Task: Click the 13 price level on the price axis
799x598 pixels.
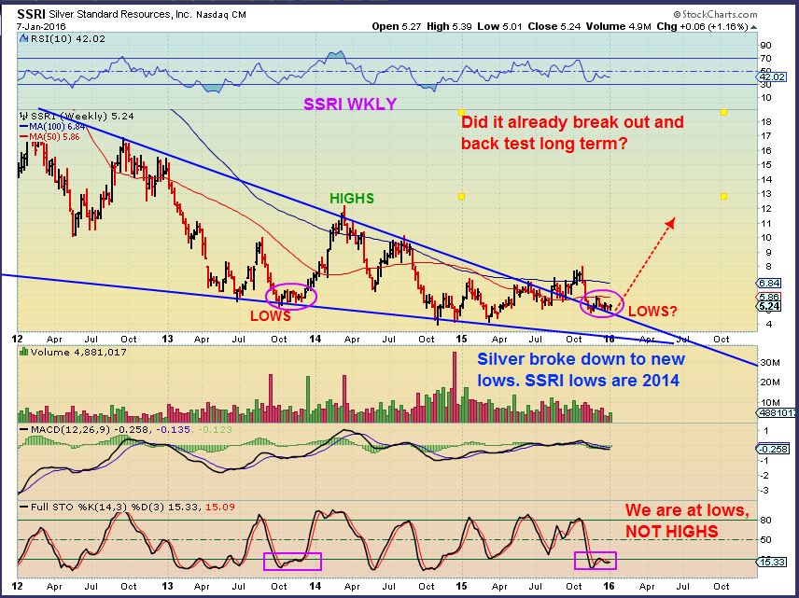Action: click(766, 193)
